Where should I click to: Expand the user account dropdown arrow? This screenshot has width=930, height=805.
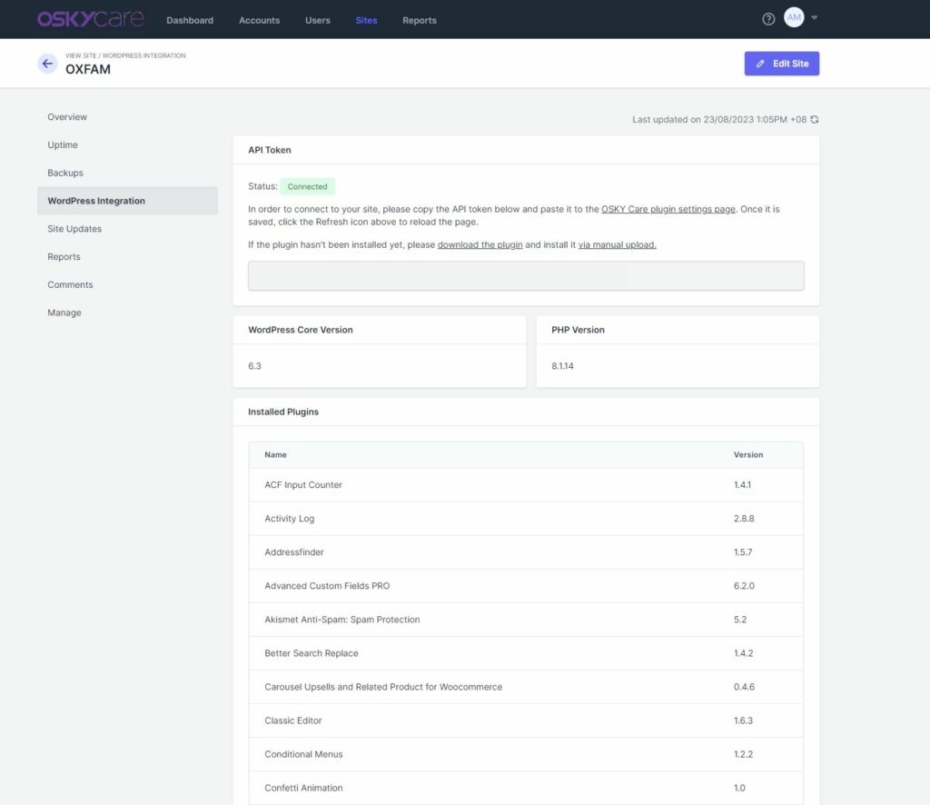click(x=815, y=18)
